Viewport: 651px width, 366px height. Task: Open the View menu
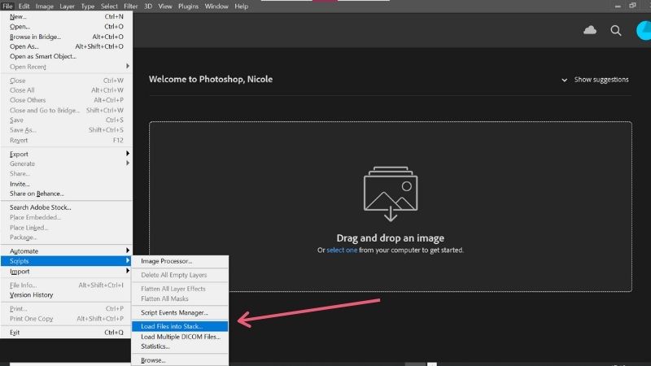[165, 7]
